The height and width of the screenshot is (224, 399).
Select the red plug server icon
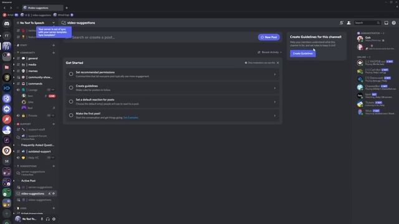7,119
